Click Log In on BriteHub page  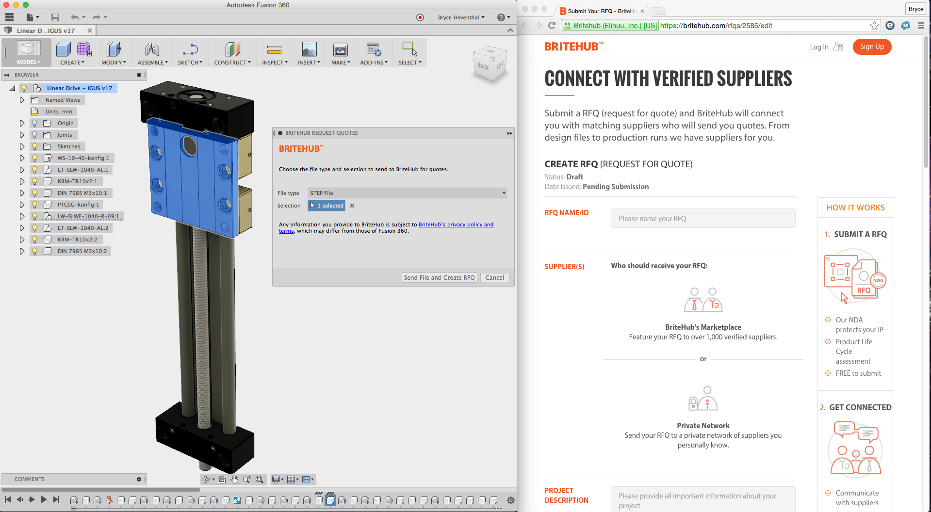[x=819, y=47]
